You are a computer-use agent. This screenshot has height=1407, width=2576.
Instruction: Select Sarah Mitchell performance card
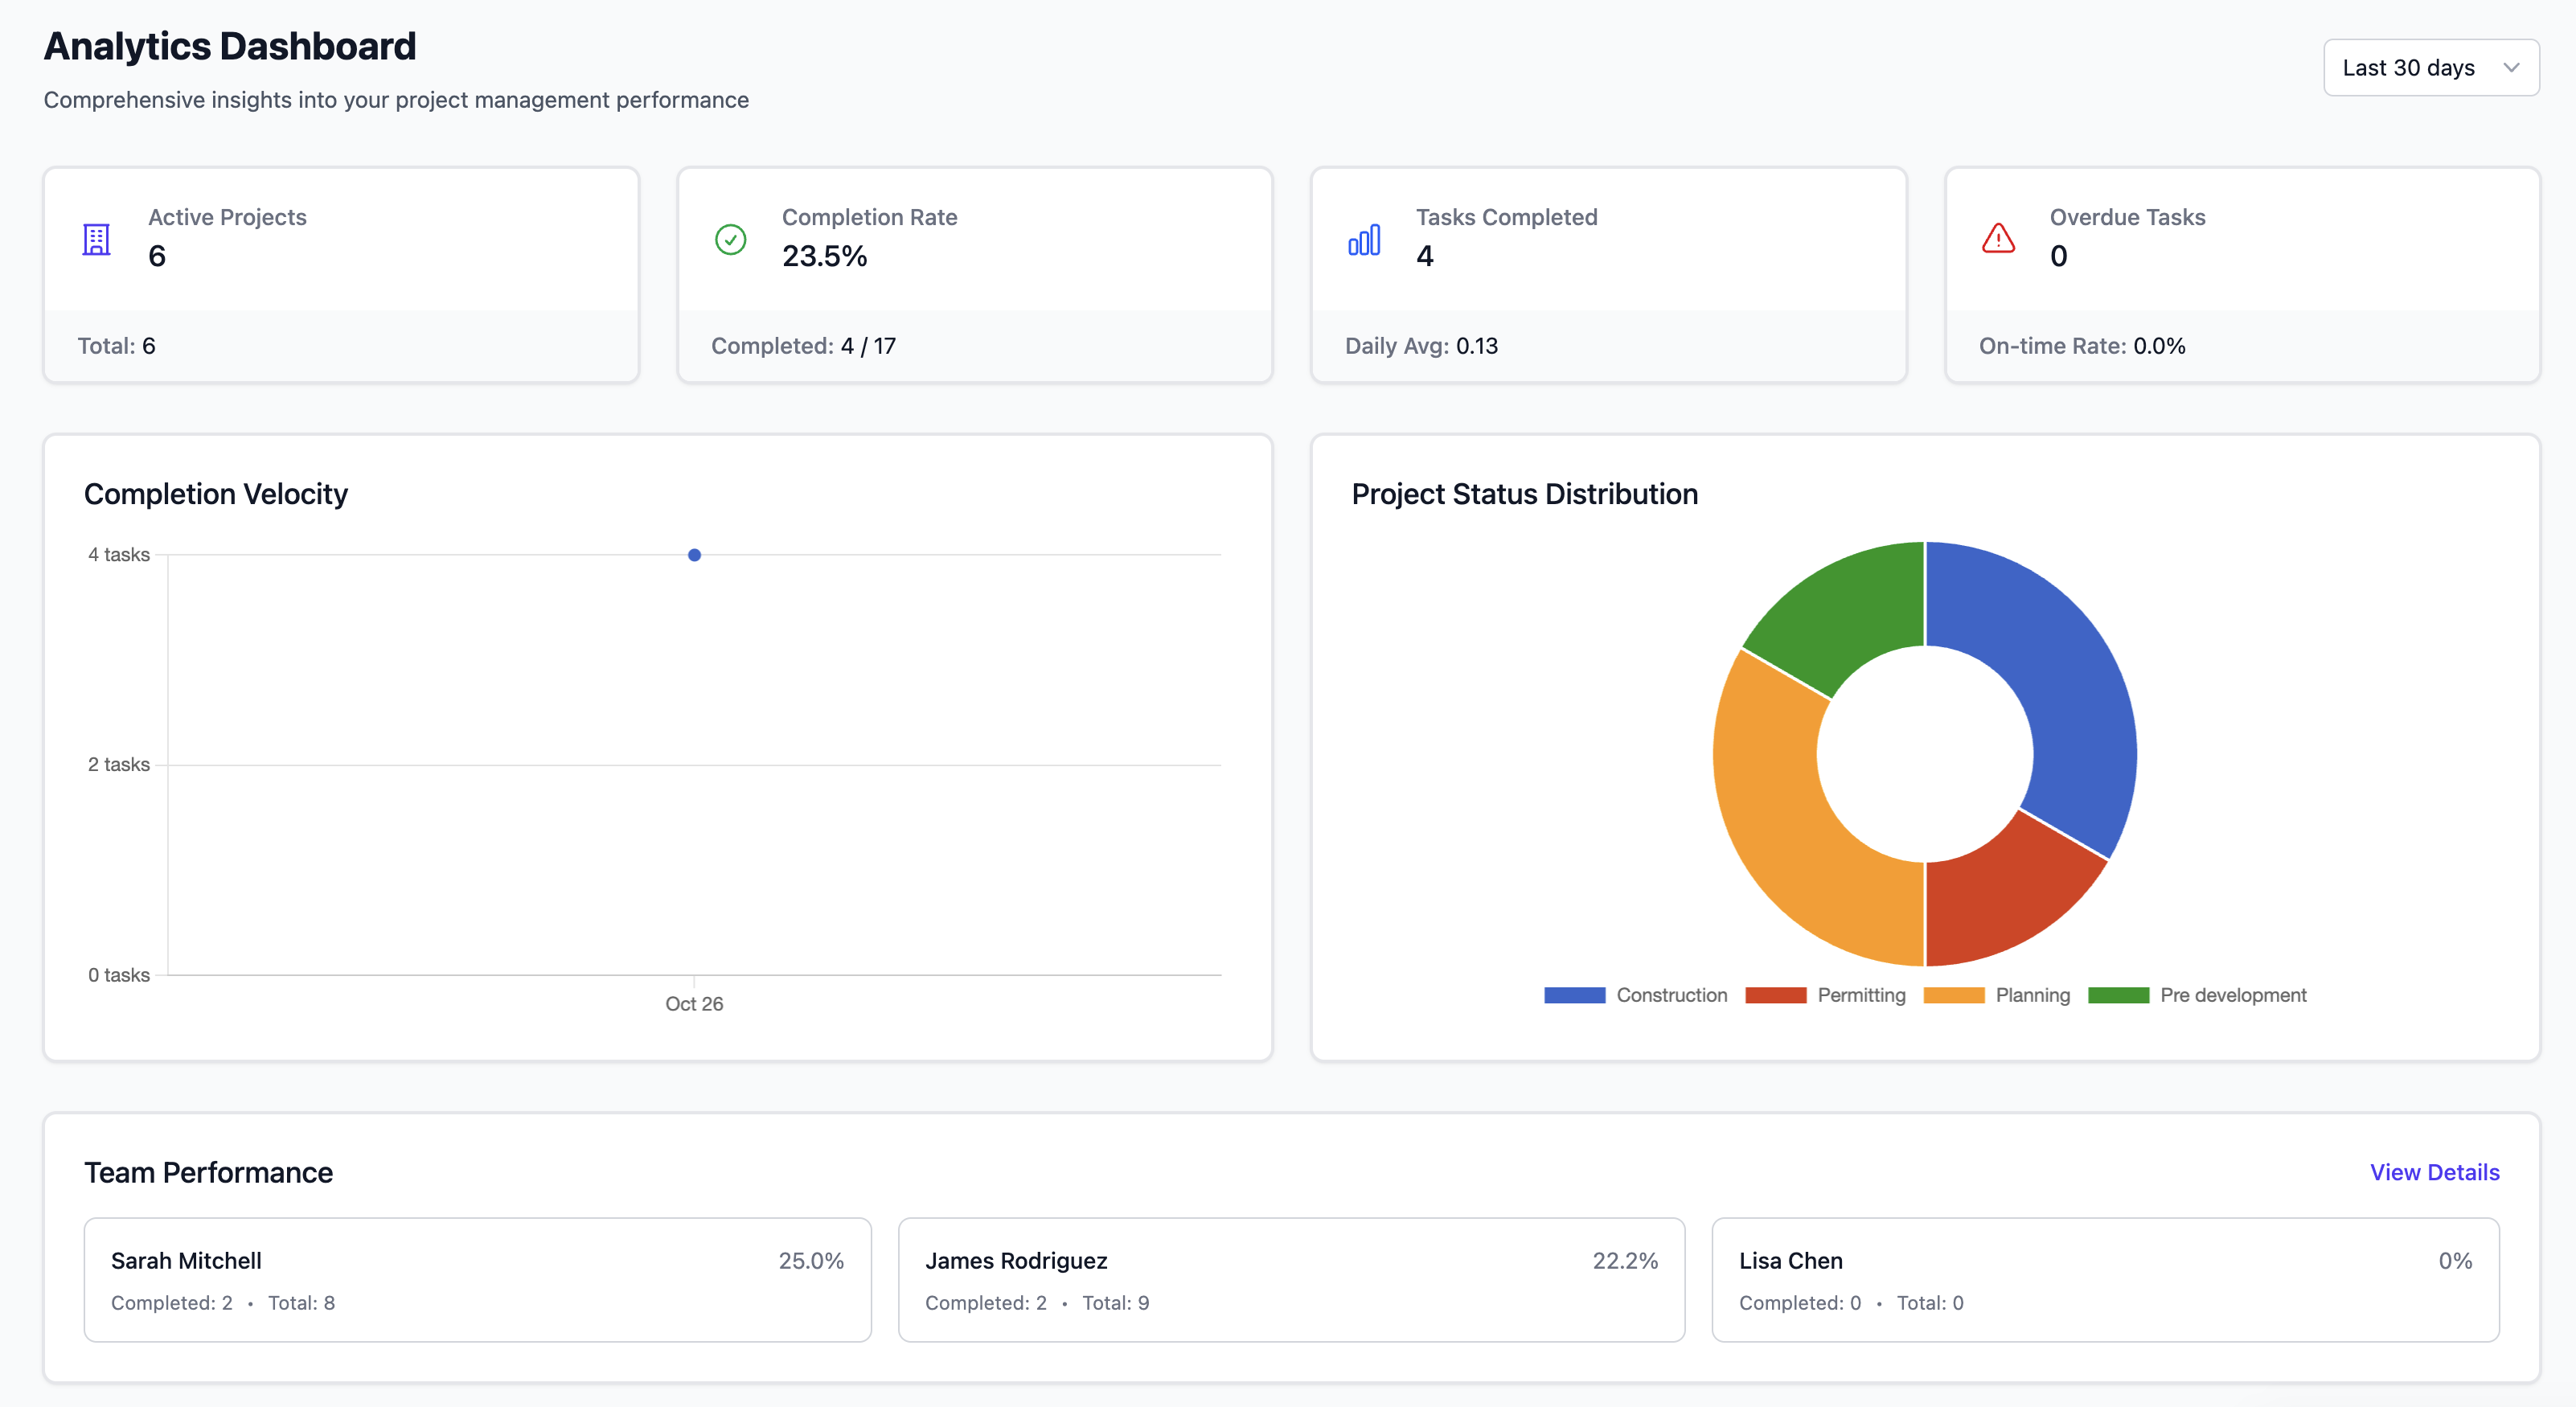(x=477, y=1279)
